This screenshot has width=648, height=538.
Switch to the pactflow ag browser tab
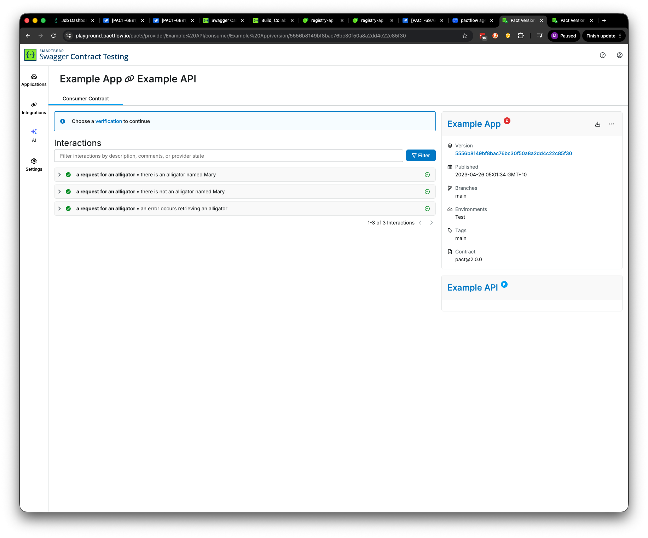point(473,21)
